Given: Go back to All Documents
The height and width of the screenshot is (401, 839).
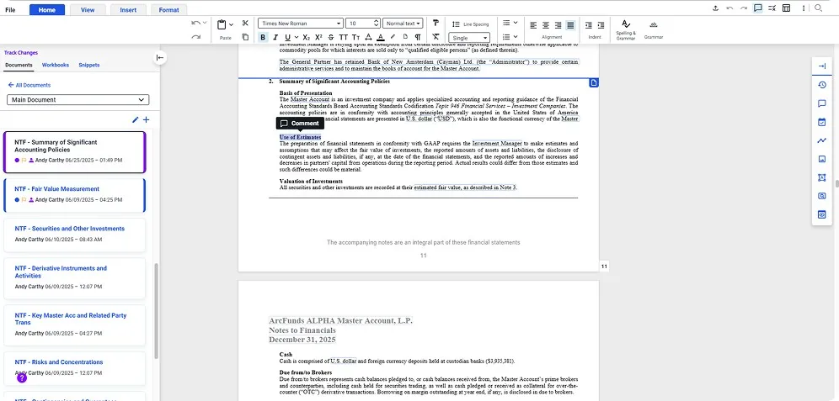Looking at the screenshot, I should [x=29, y=85].
